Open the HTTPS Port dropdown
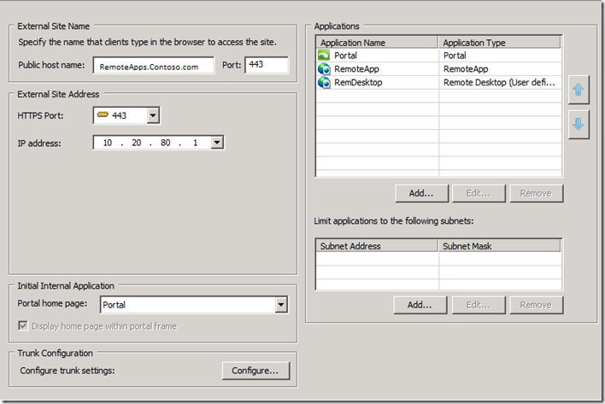605x404 pixels. click(153, 115)
